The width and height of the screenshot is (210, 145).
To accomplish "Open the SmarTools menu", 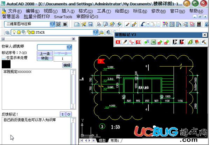I will (x=63, y=17).
